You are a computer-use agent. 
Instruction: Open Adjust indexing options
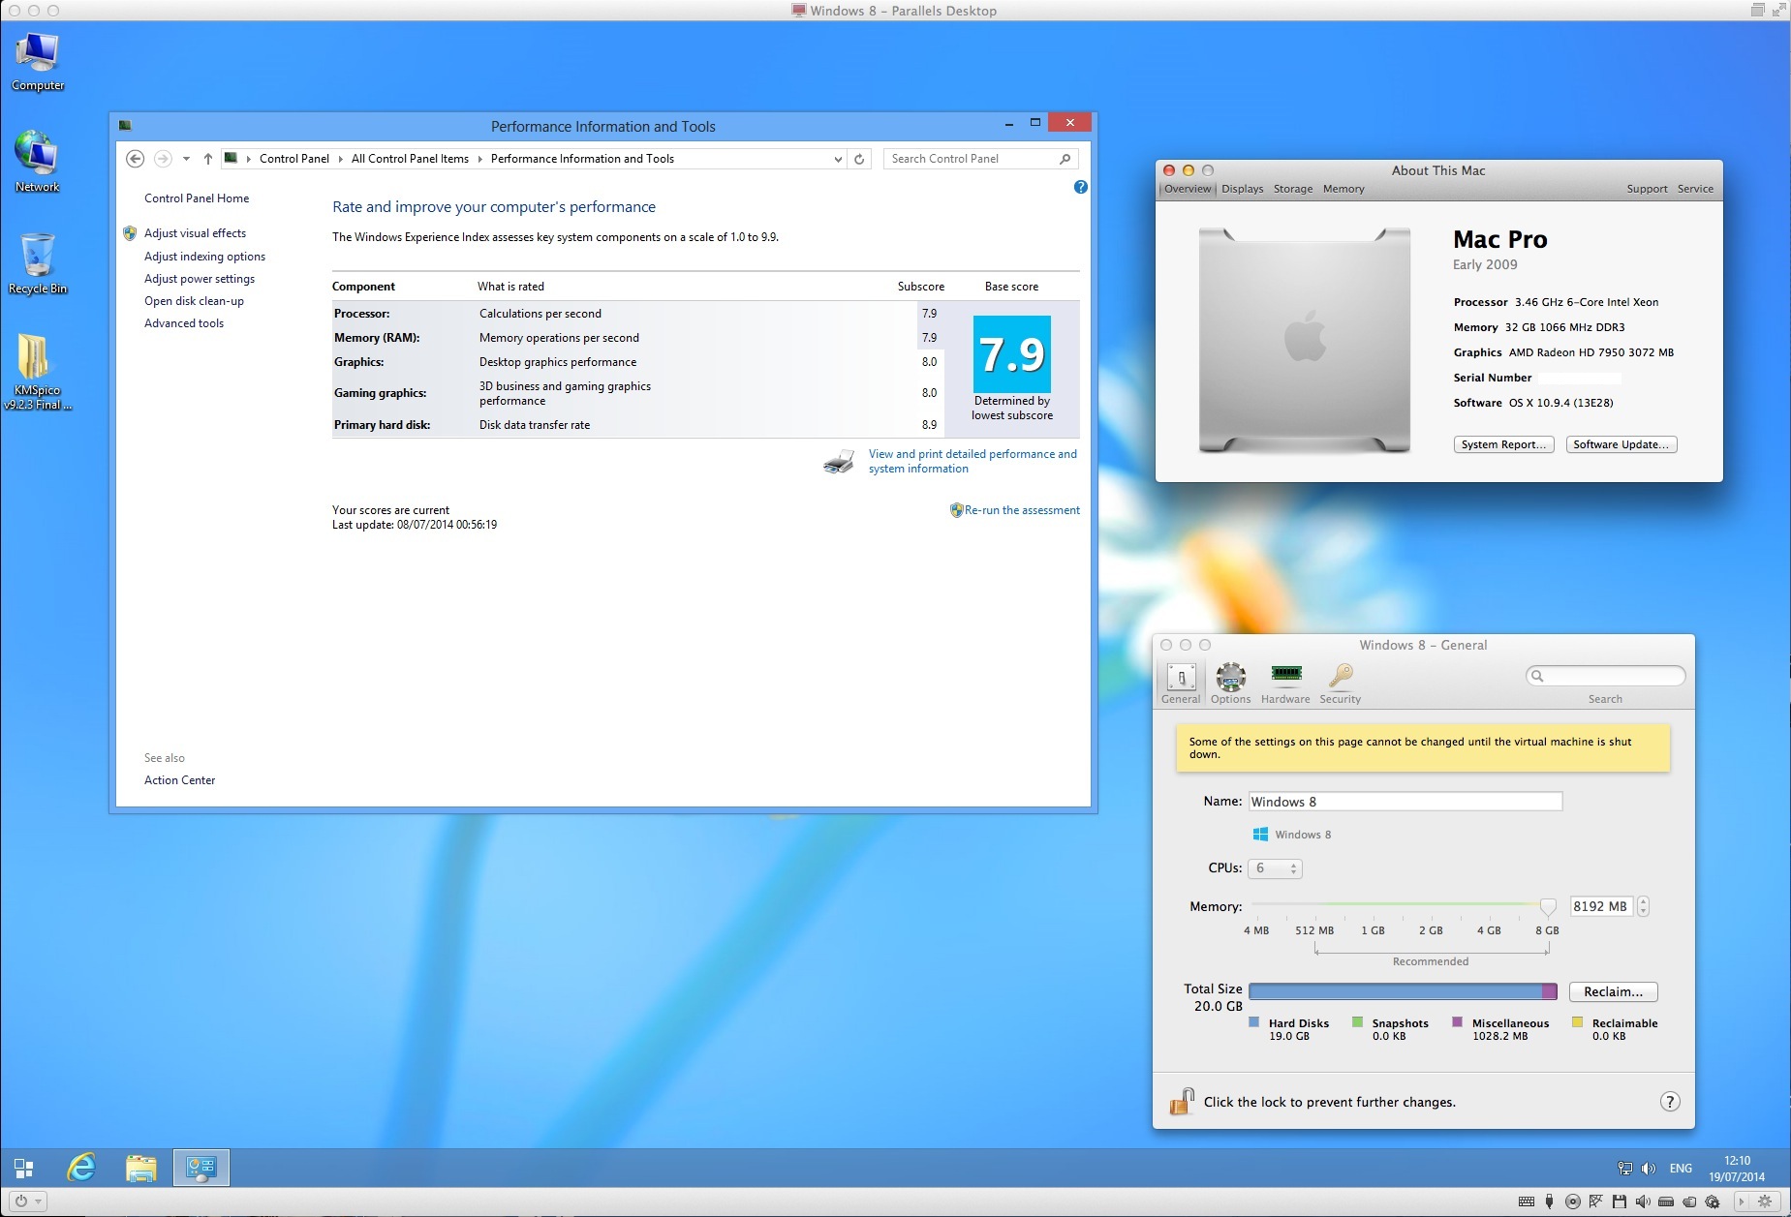tap(204, 257)
